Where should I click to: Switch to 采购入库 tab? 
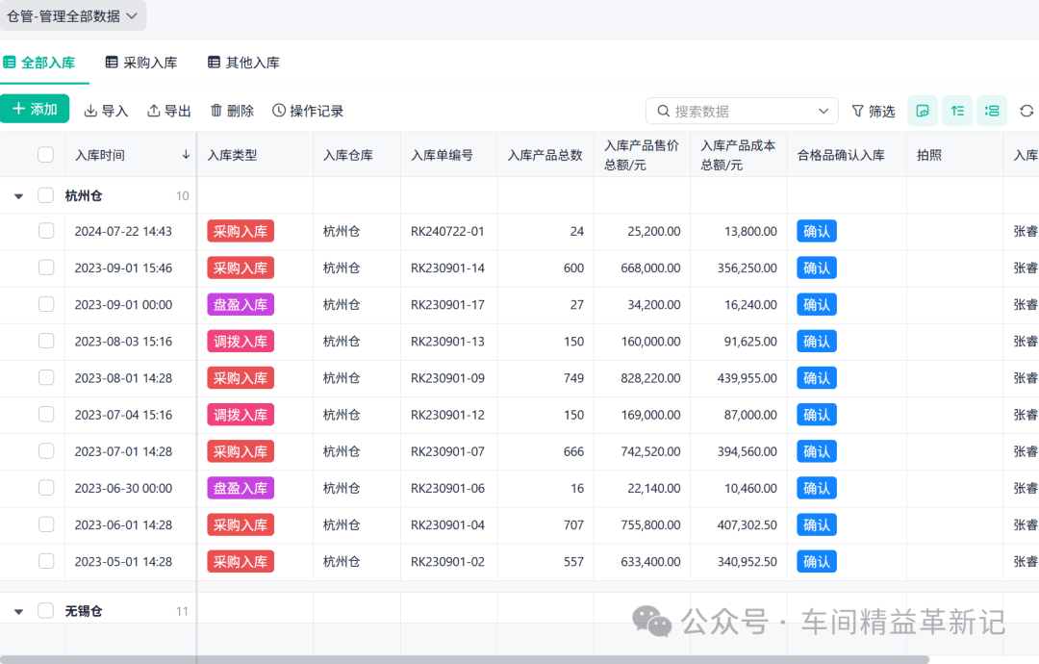click(x=141, y=63)
